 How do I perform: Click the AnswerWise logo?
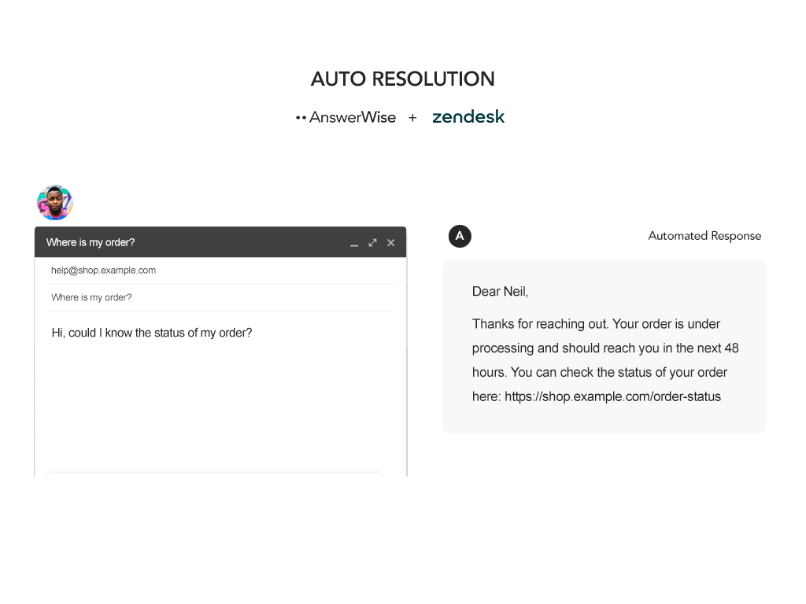(346, 117)
